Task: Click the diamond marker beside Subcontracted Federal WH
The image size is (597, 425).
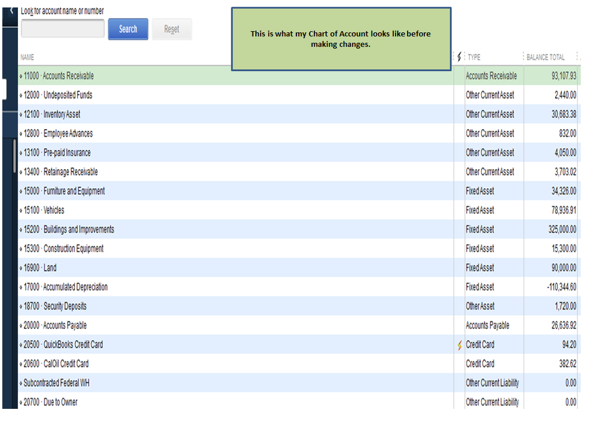Action: pyautogui.click(x=21, y=383)
